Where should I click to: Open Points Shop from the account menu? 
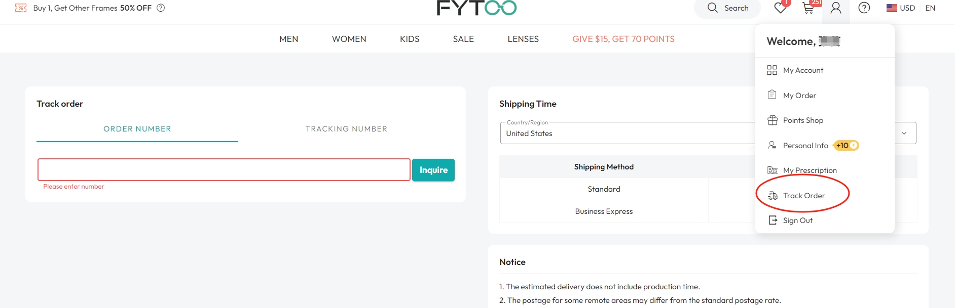pyautogui.click(x=803, y=120)
